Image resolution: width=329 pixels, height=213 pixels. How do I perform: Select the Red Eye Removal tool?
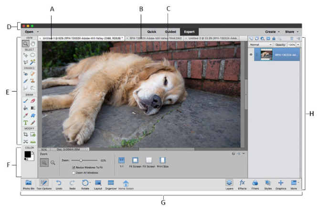click(26, 74)
